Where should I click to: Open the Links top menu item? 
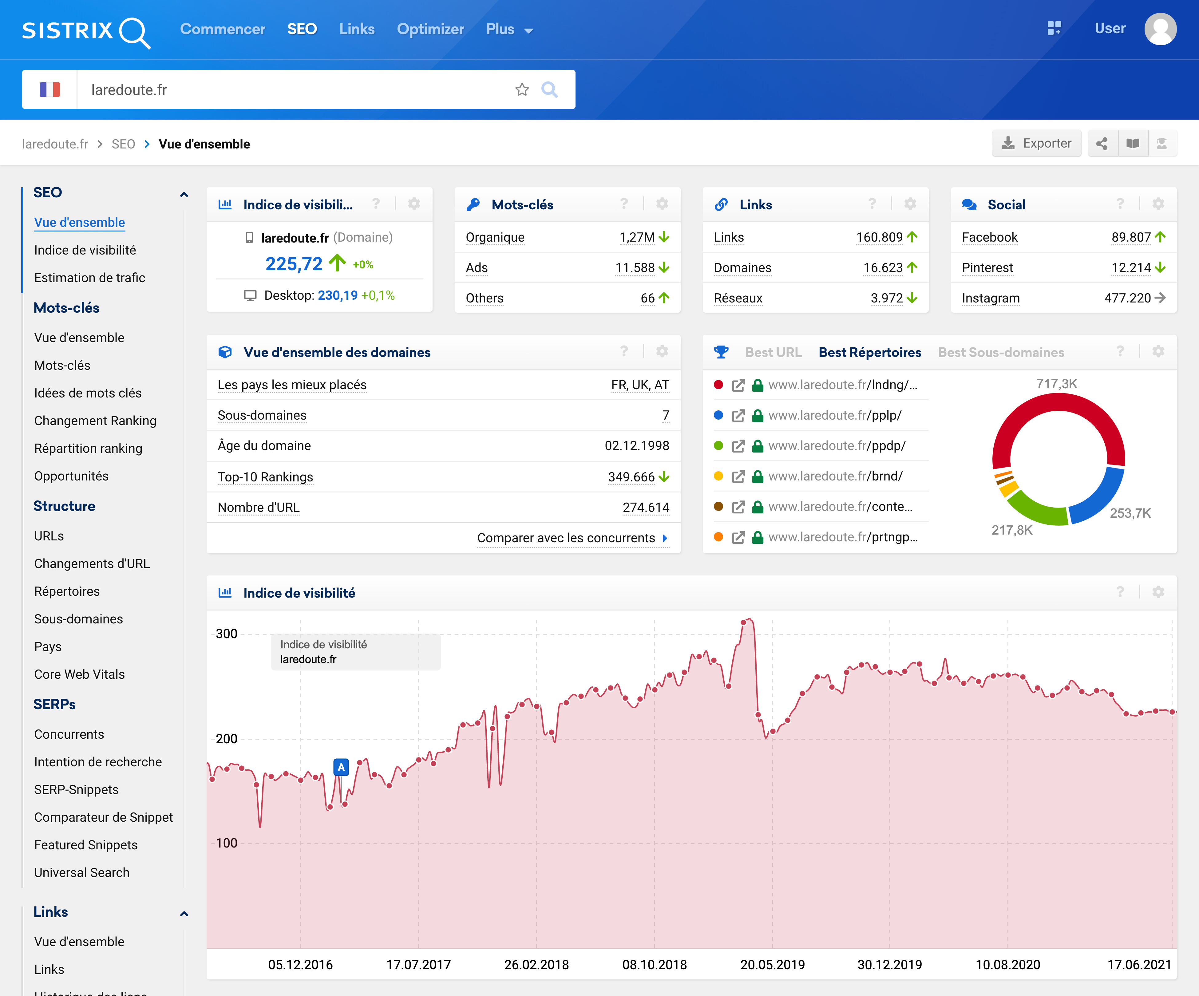point(357,29)
